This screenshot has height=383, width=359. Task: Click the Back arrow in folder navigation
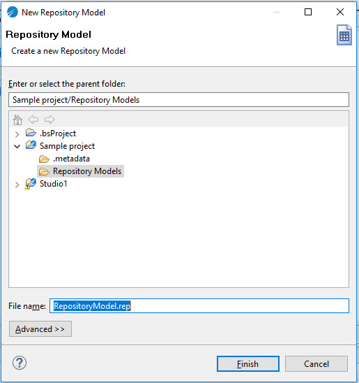tap(33, 120)
